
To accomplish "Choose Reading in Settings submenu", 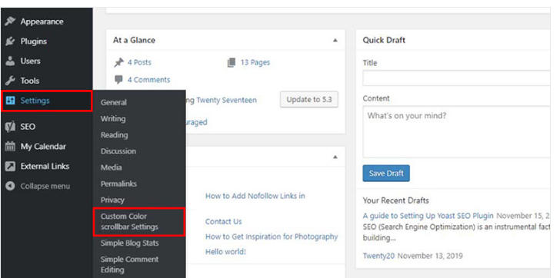I will pyautogui.click(x=114, y=134).
